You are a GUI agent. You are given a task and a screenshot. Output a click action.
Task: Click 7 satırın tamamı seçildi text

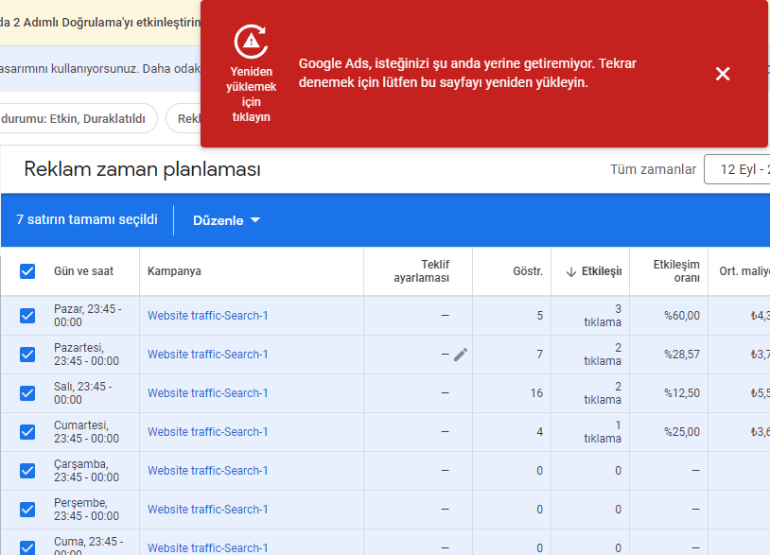87,219
